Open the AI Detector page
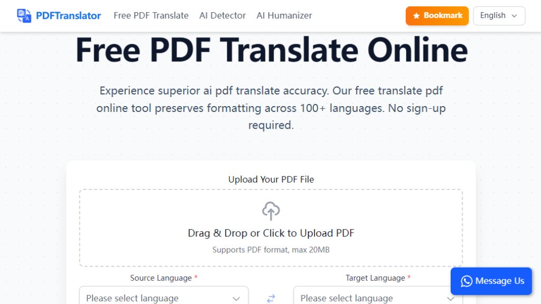The height and width of the screenshot is (304, 541). pyautogui.click(x=222, y=15)
